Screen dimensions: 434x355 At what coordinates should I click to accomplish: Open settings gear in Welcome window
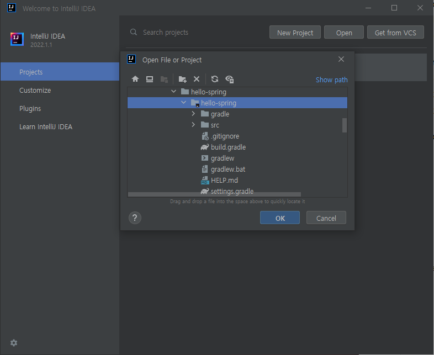tap(14, 343)
